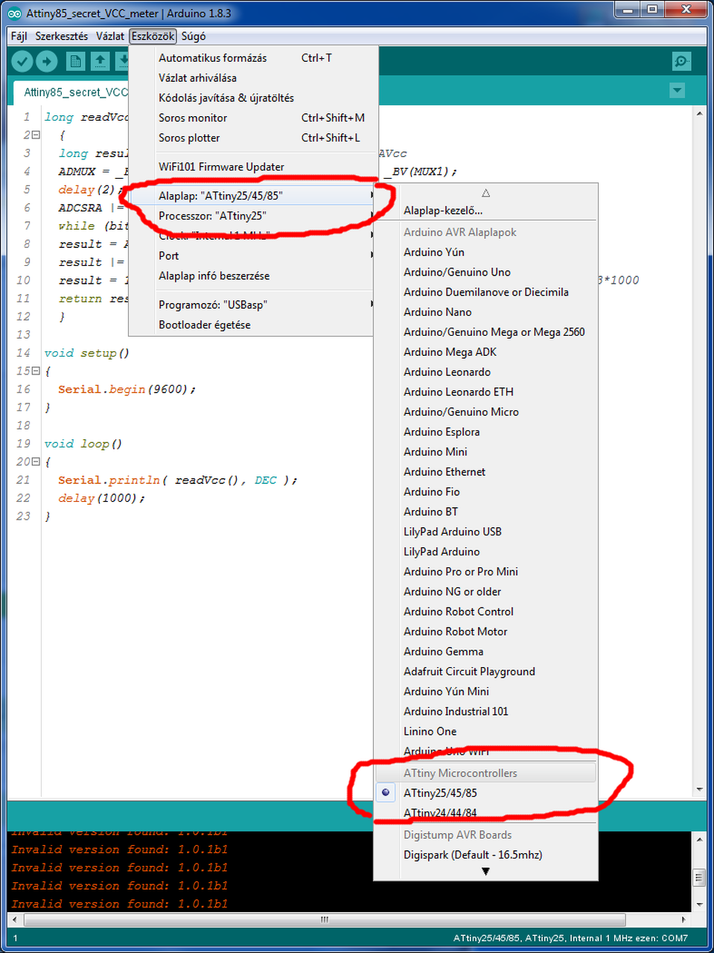Open the Fájl menu
Viewport: 714px width, 953px height.
[19, 36]
